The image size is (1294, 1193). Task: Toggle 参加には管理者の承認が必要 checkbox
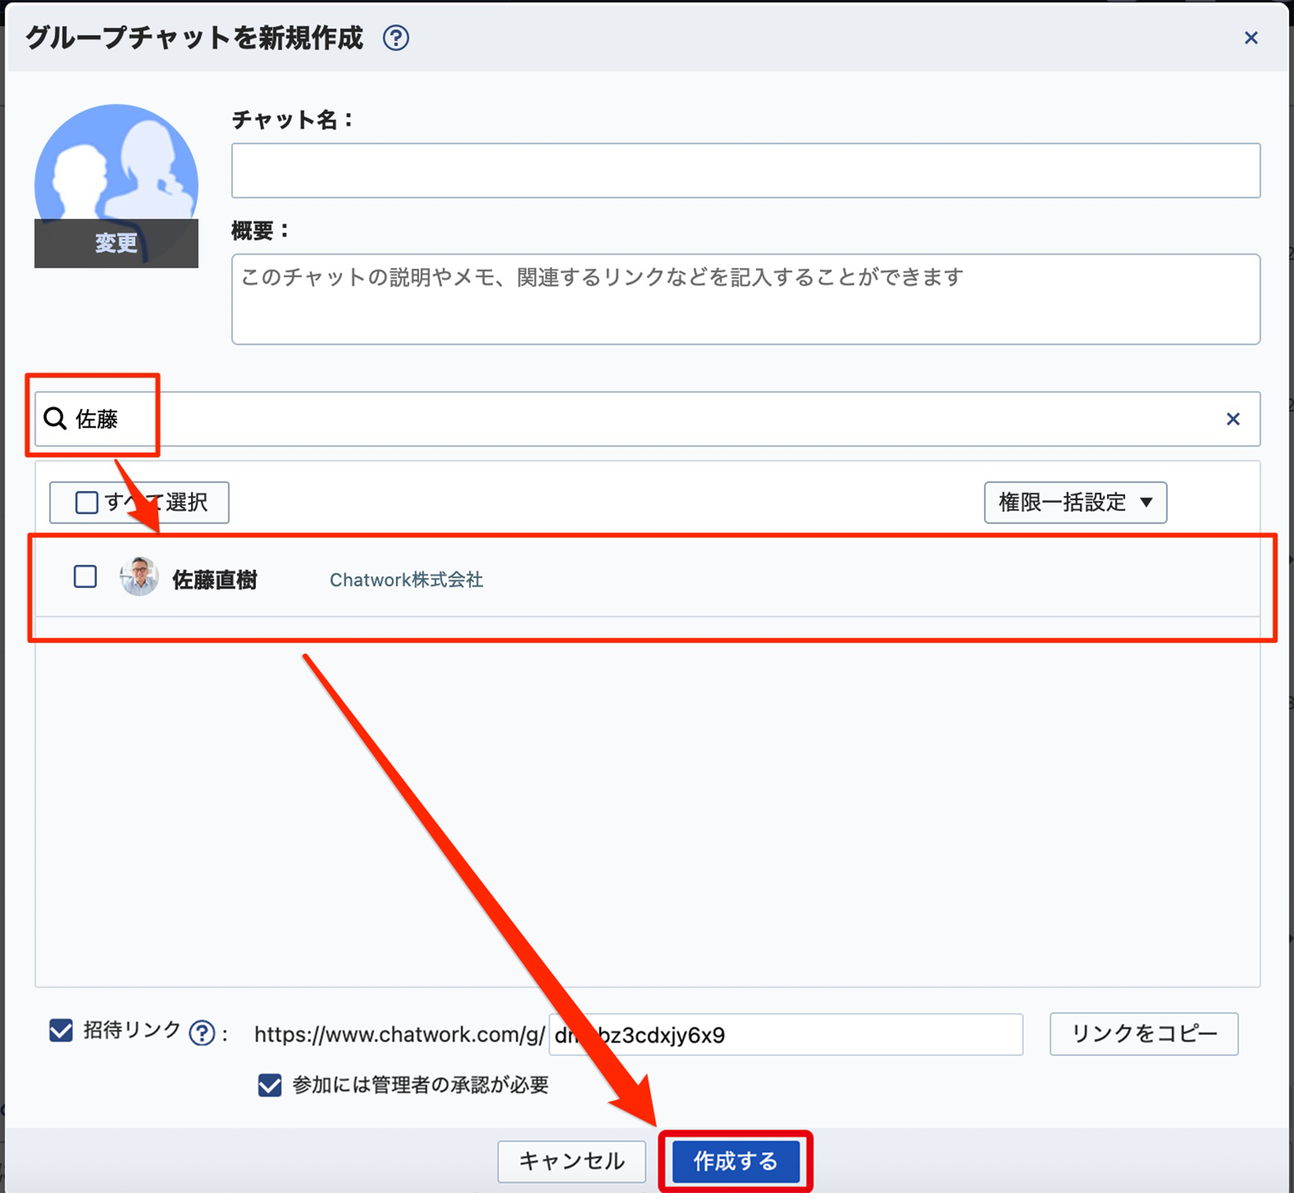point(269,1084)
